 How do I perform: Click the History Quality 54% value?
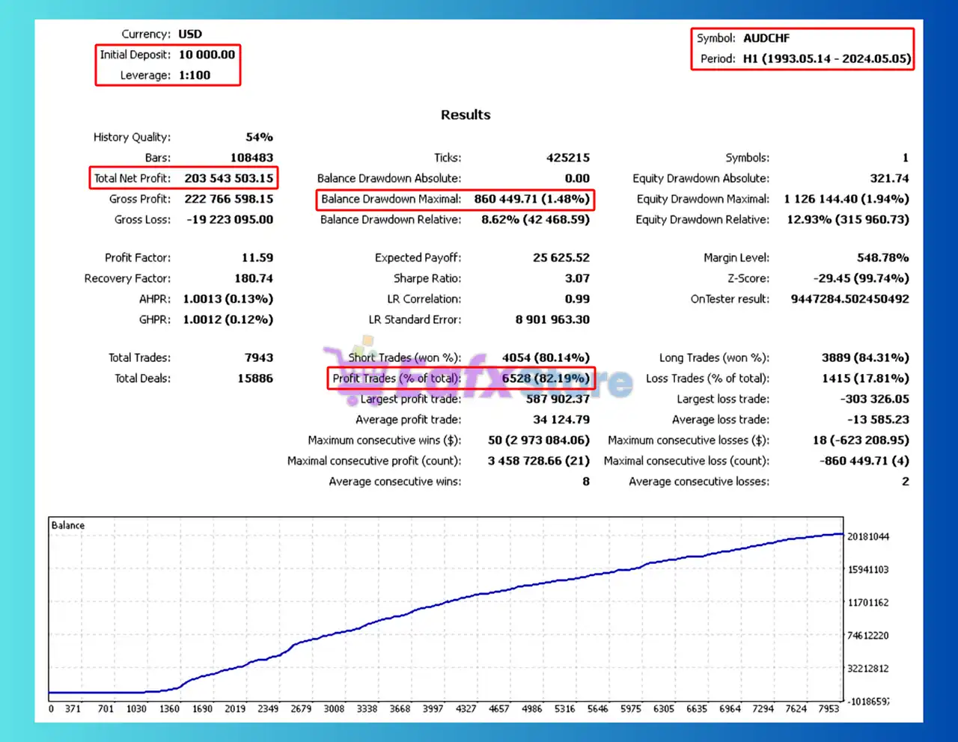pyautogui.click(x=259, y=137)
